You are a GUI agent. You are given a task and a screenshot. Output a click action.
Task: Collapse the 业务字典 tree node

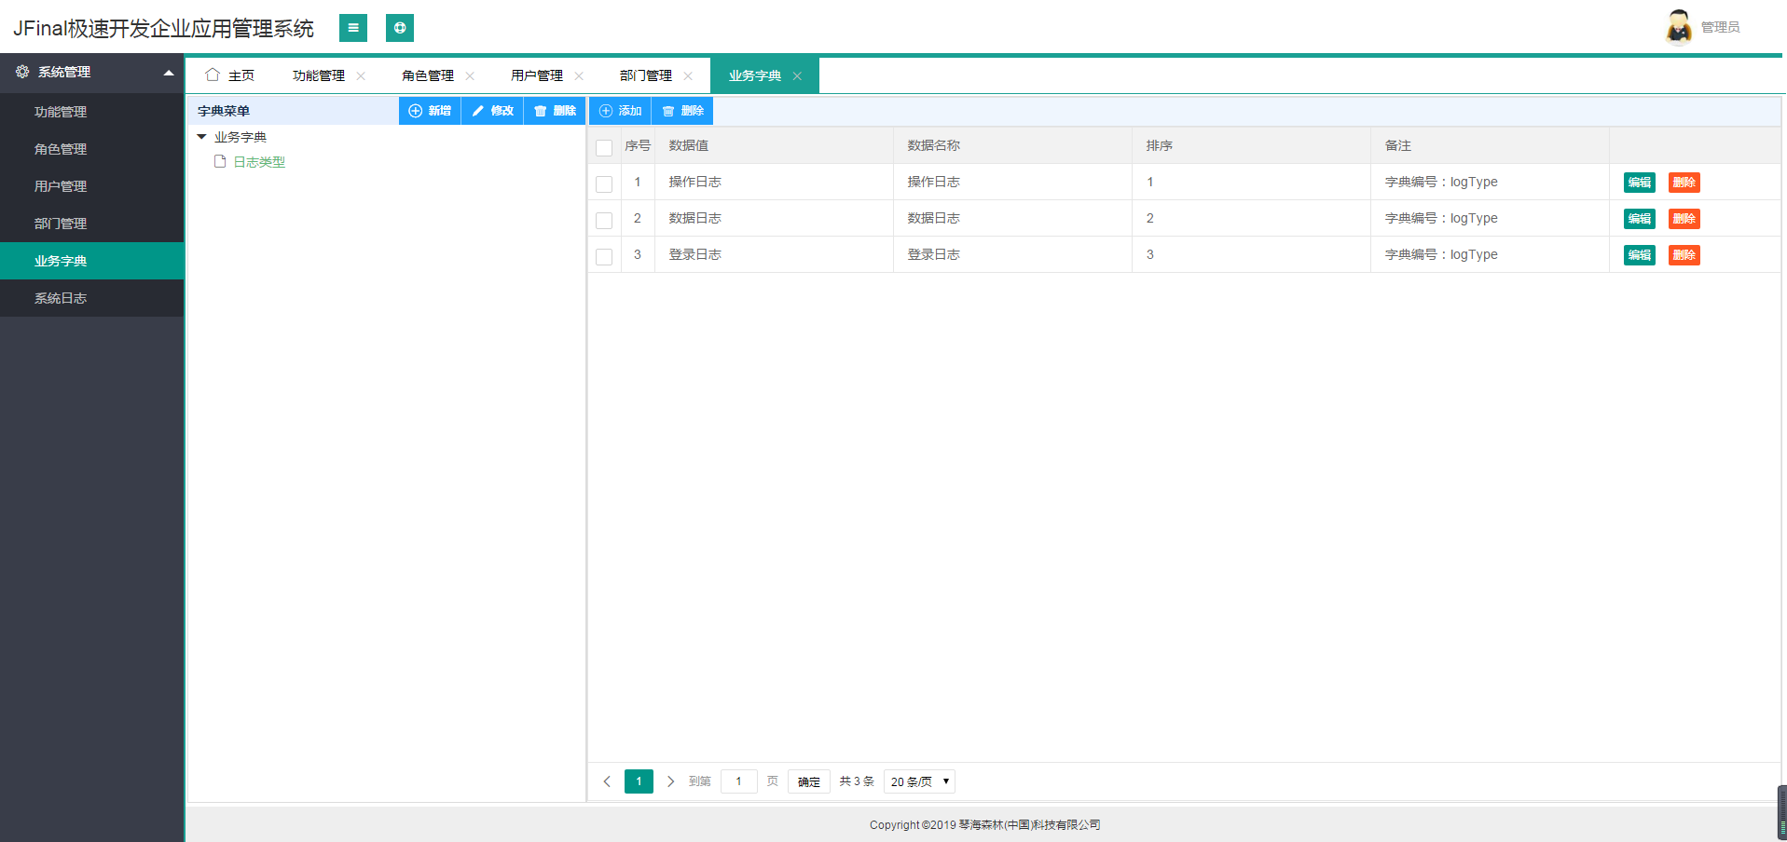coord(201,137)
